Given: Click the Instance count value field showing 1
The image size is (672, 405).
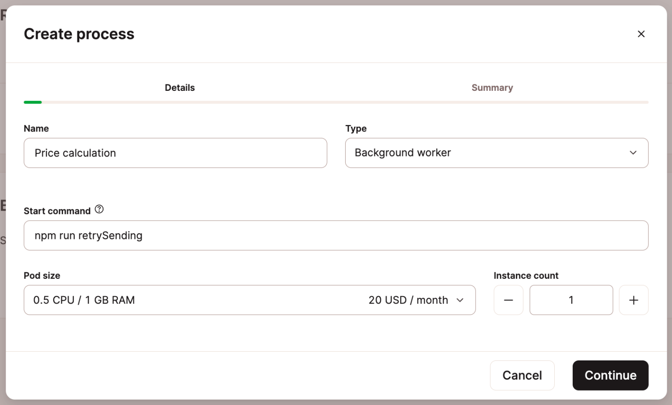Looking at the screenshot, I should pyautogui.click(x=571, y=300).
